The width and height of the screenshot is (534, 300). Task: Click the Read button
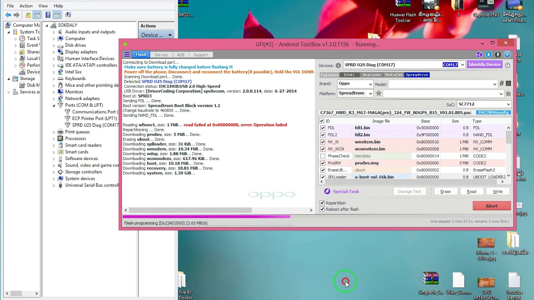pyautogui.click(x=471, y=192)
